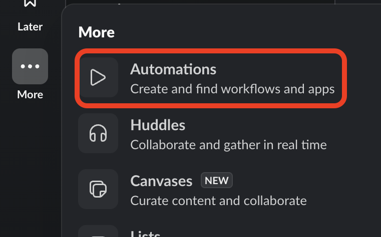Select the Canvases title text

point(161,181)
